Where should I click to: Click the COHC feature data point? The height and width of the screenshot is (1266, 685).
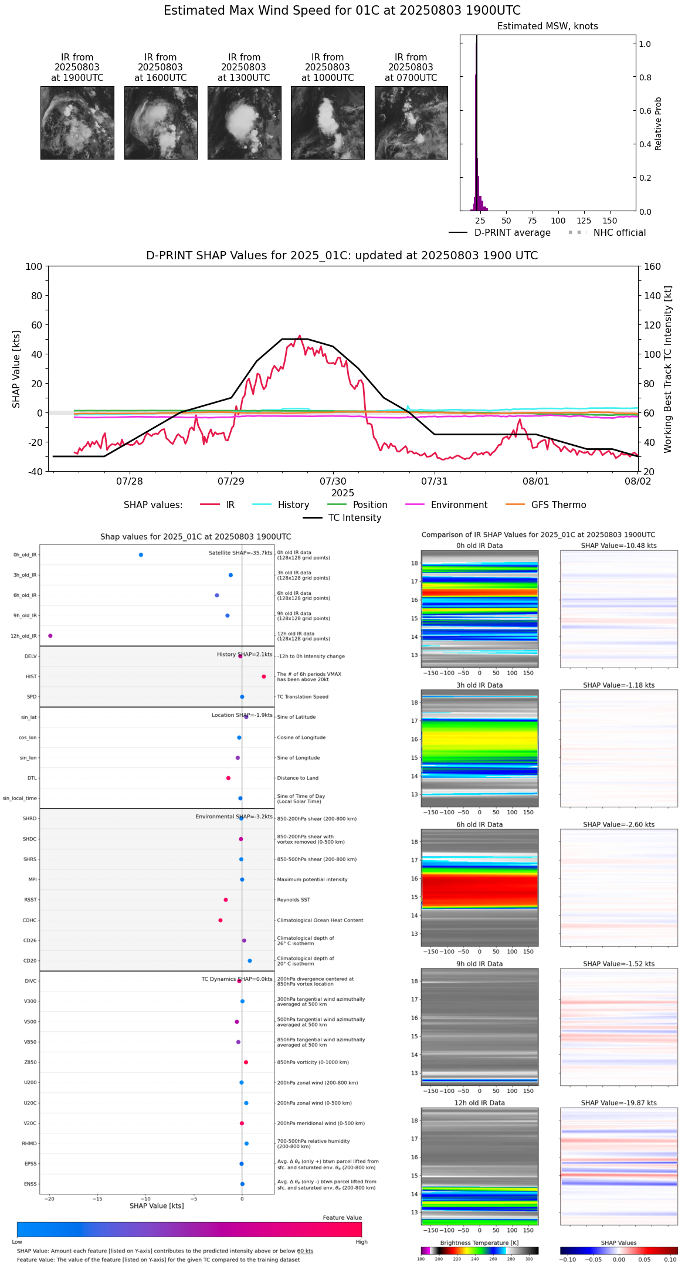click(x=221, y=920)
